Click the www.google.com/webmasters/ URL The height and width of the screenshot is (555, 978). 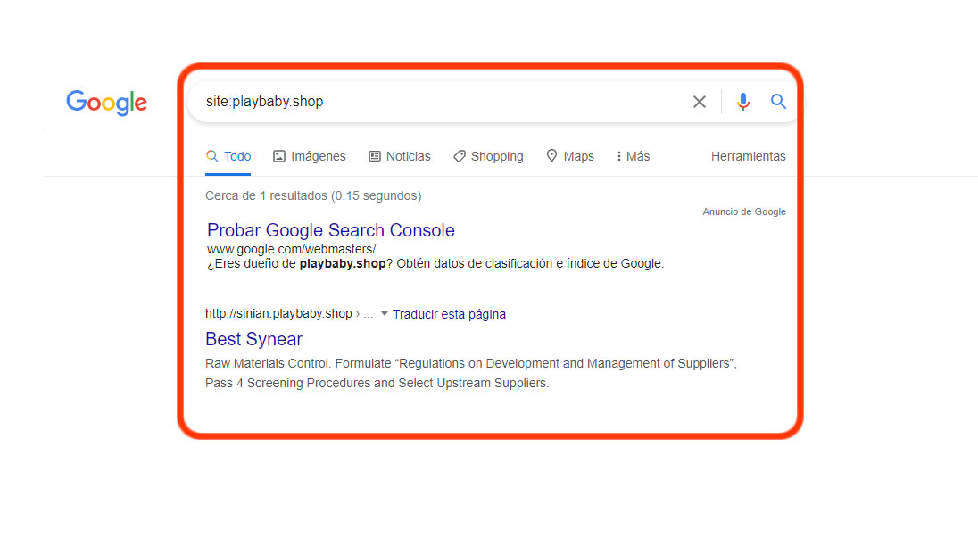(291, 249)
